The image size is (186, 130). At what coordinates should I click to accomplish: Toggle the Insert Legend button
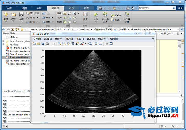(100, 44)
